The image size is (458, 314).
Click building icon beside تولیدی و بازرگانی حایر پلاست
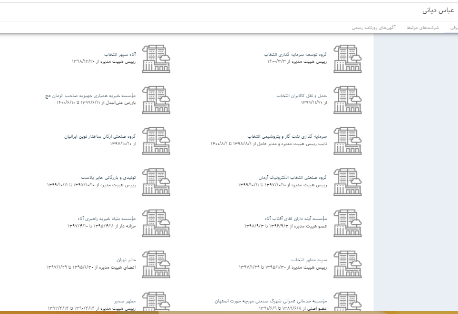(157, 182)
